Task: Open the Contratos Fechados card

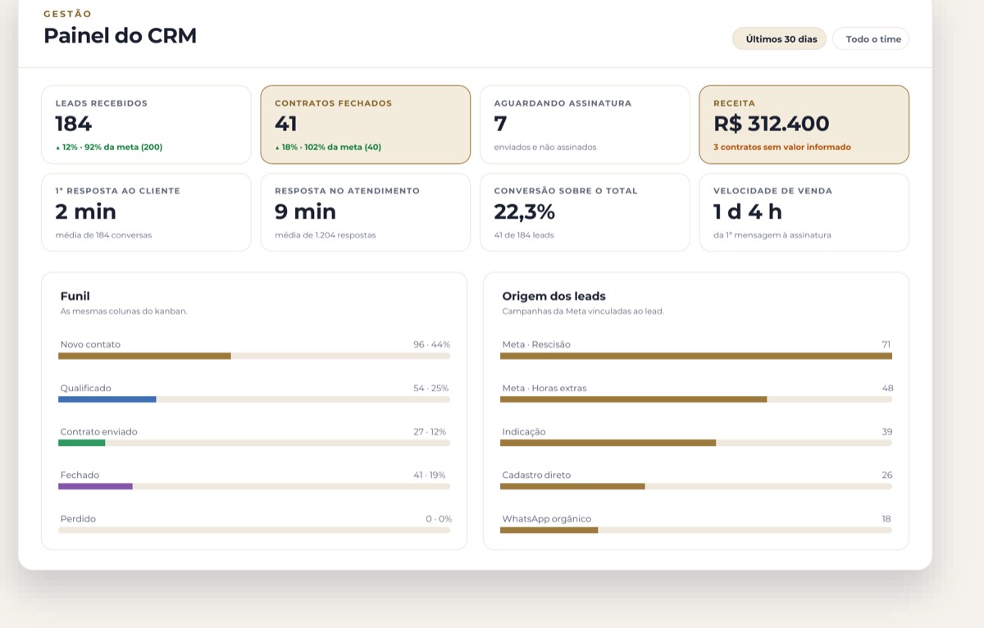Action: 366,125
